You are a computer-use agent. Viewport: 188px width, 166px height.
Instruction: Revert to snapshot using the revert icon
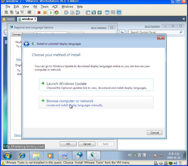coord(72,12)
